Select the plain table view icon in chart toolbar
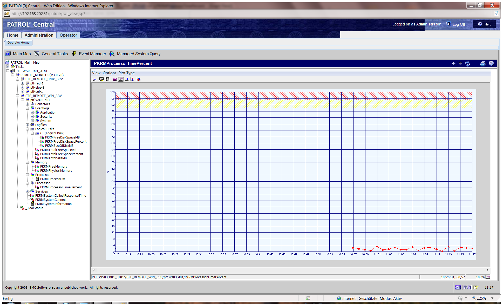The image size is (503, 304). point(107,79)
